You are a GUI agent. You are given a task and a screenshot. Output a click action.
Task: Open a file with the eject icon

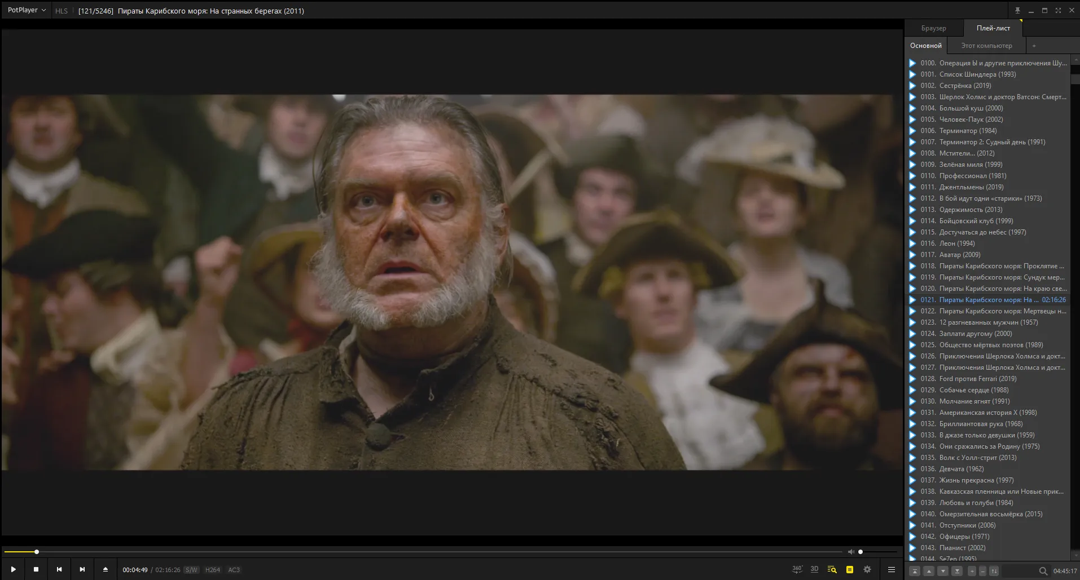[x=106, y=570]
